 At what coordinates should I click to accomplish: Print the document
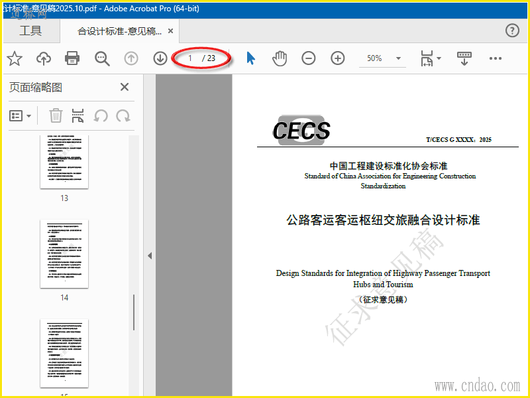(x=72, y=58)
